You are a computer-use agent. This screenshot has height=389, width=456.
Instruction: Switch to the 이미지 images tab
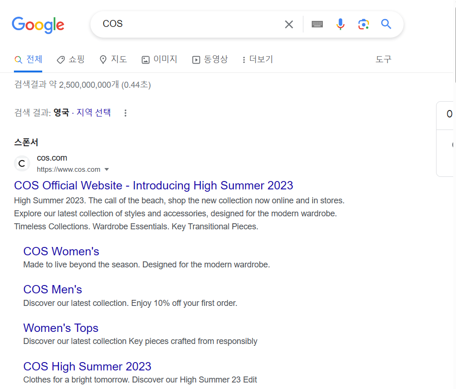coord(160,59)
